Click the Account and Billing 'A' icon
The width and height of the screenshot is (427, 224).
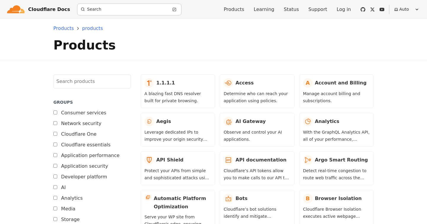pyautogui.click(x=308, y=83)
